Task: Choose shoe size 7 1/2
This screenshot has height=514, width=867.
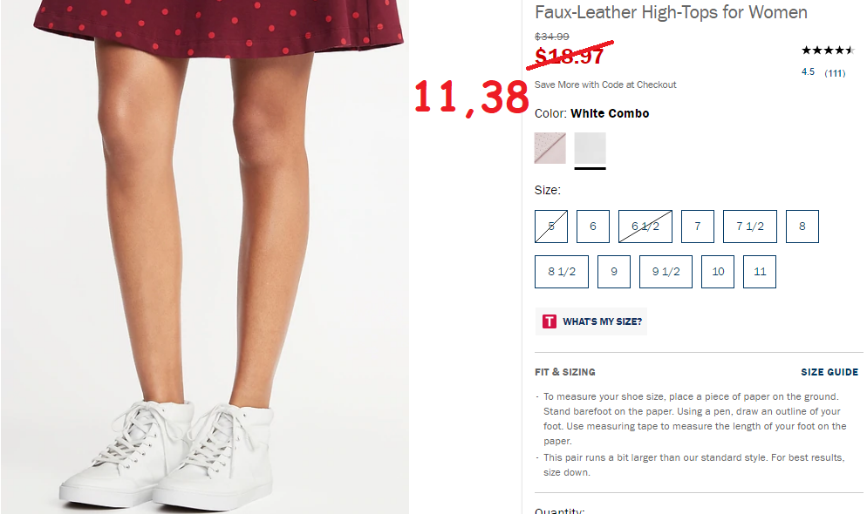Action: click(750, 227)
